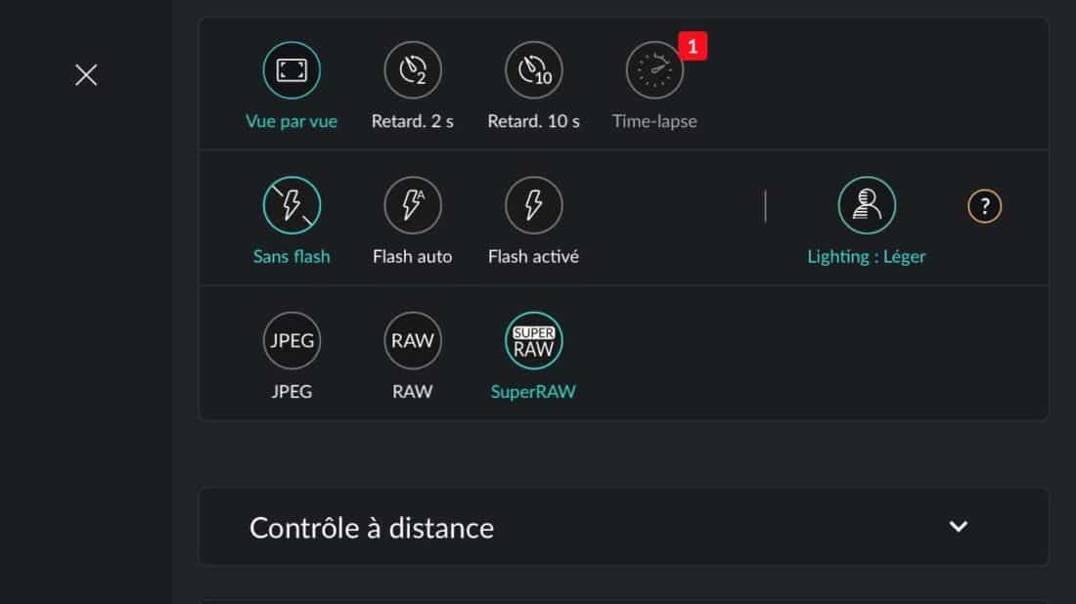Viewport: 1076px width, 604px height.
Task: Choose the Retard. 2 s timer icon
Action: tap(413, 70)
